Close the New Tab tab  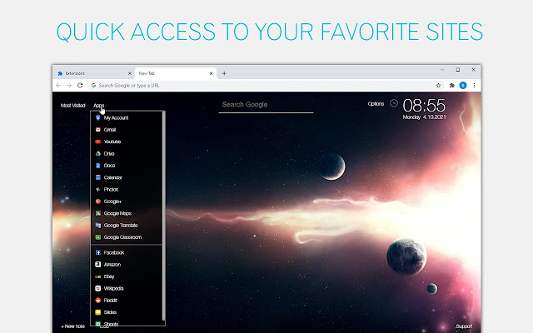tap(211, 73)
